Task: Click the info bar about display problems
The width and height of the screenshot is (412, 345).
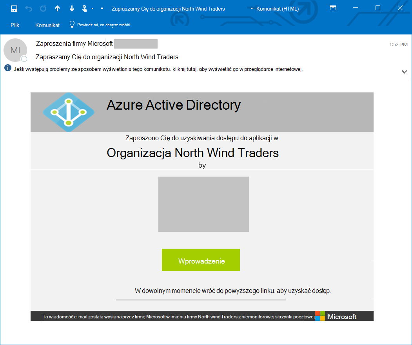Action: pos(158,69)
